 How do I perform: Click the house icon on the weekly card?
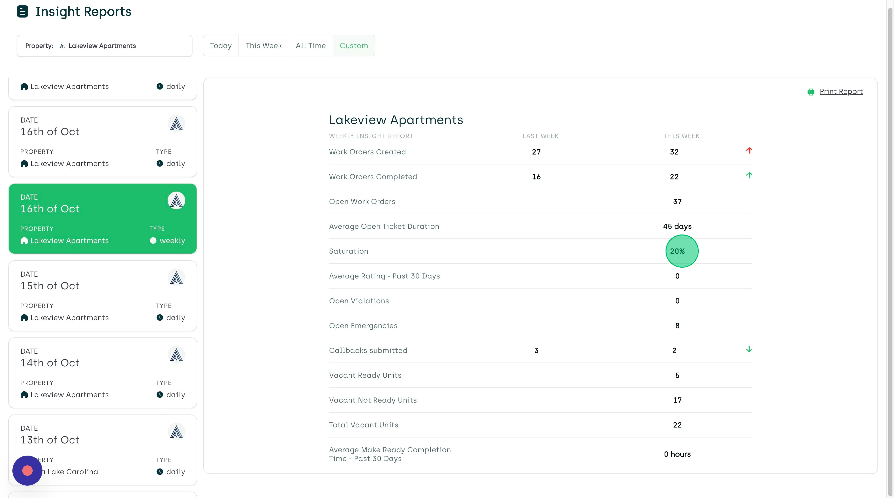click(24, 240)
